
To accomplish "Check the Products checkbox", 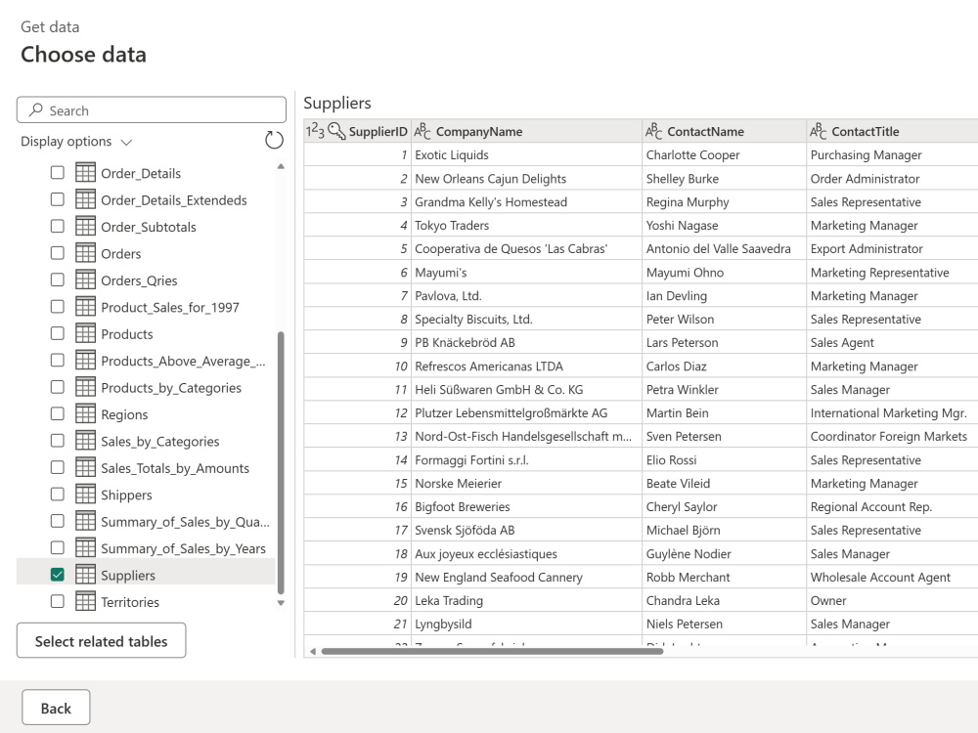I will coord(58,333).
